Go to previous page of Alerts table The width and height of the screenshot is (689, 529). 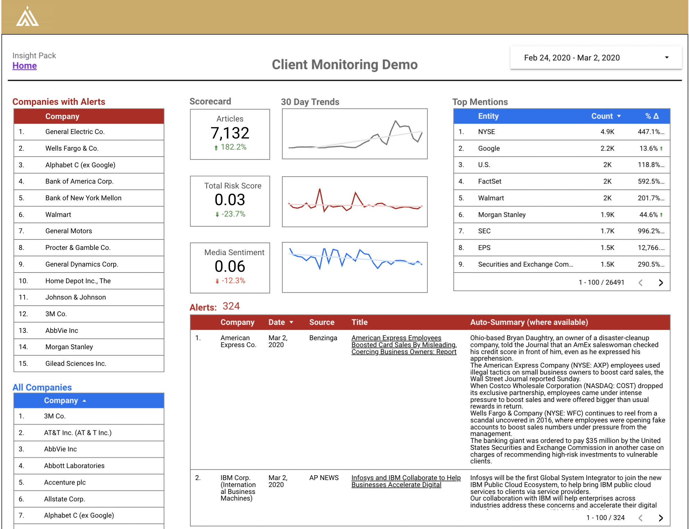click(641, 518)
